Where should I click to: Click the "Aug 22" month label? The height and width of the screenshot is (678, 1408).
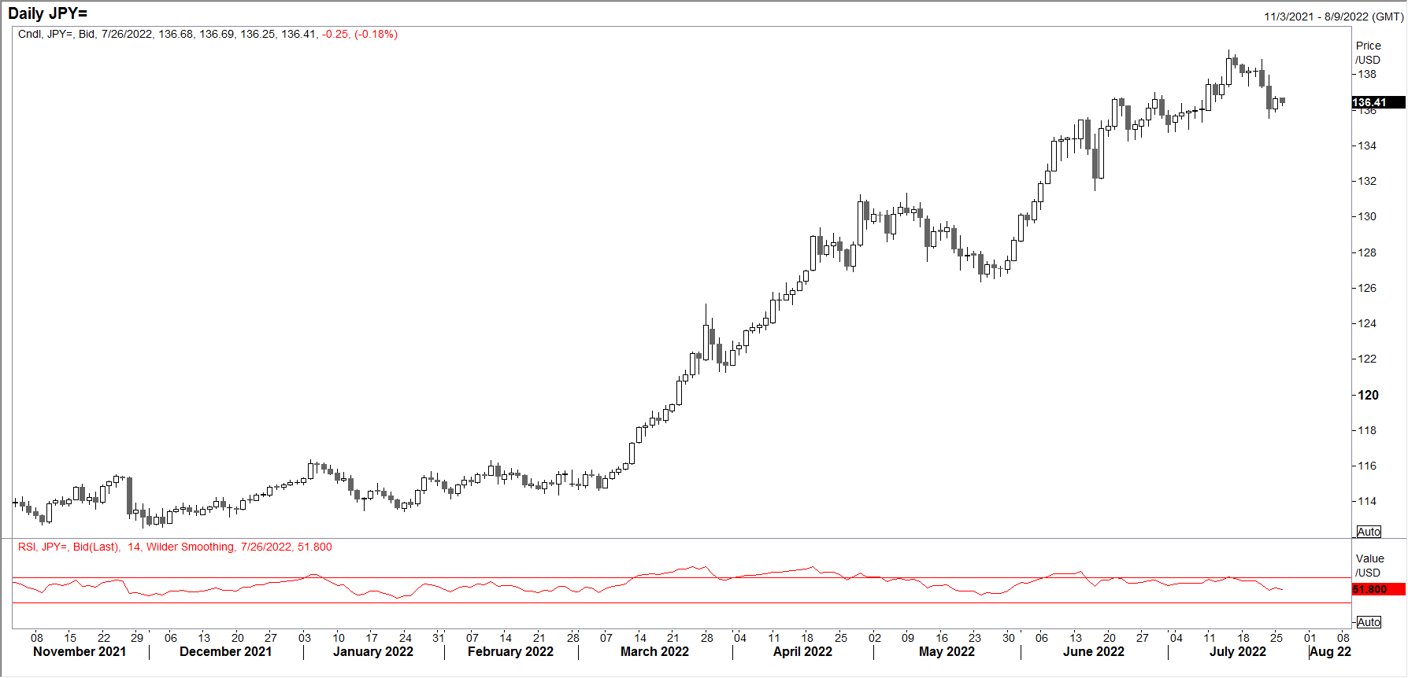pyautogui.click(x=1331, y=651)
